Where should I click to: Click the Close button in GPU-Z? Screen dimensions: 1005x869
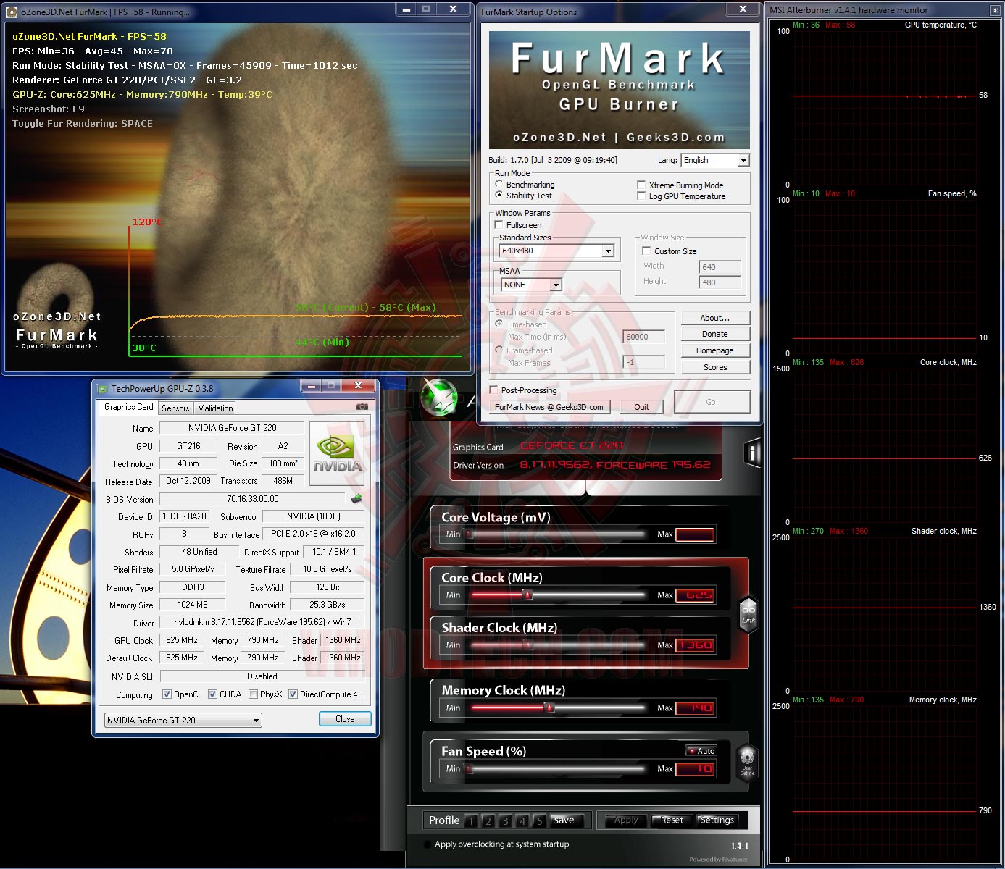345,719
